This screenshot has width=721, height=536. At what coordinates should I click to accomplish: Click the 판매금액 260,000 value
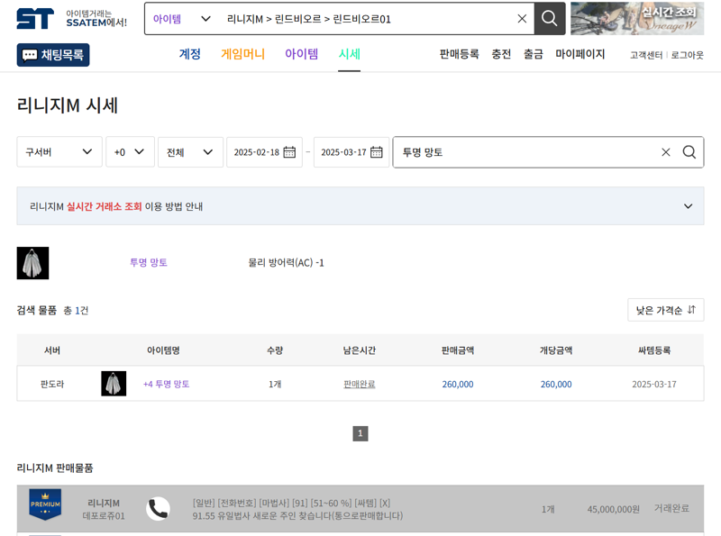pos(458,385)
